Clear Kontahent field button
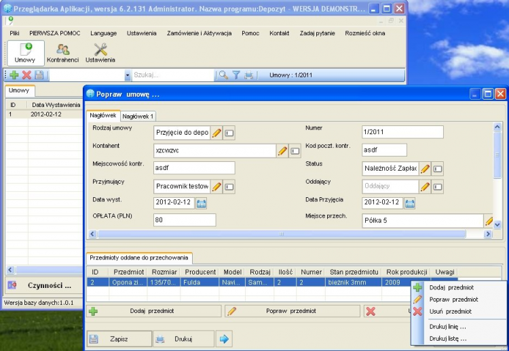 coord(295,151)
